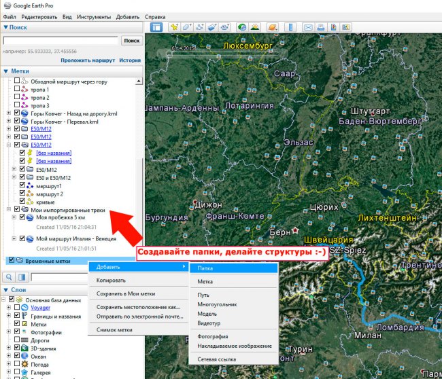442x379 pixels.
Task: Check Обходной маршрут через гору checkbox
Action: (x=17, y=81)
